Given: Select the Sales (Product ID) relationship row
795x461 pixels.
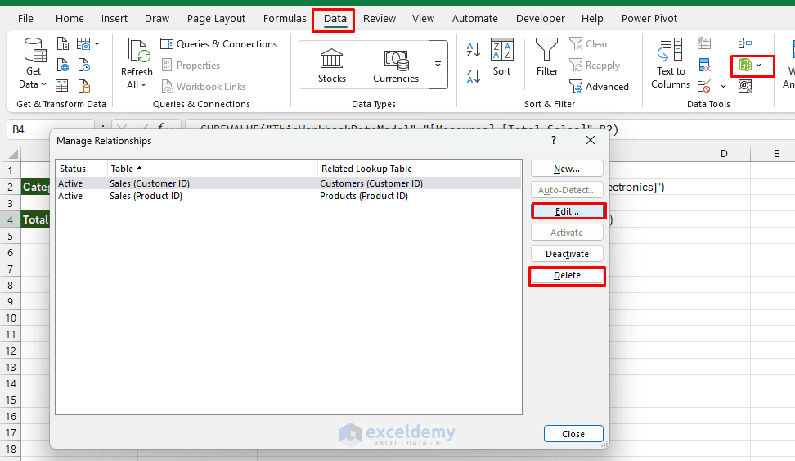Looking at the screenshot, I should [288, 196].
